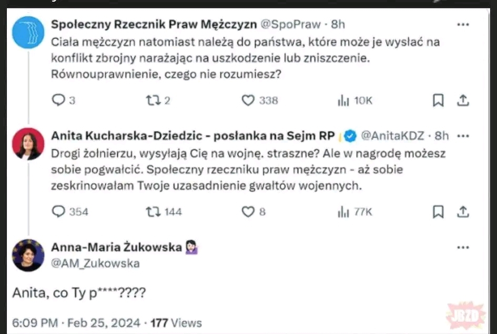Reply to Anita Kucharska-Dziedzic's tweet
Image resolution: width=497 pixels, height=334 pixels.
coord(58,212)
